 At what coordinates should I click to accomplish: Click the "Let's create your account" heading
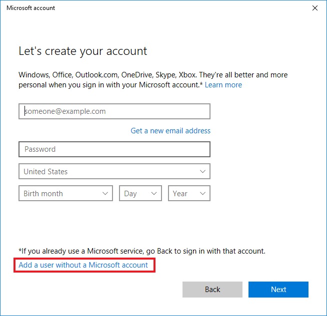pyautogui.click(x=83, y=51)
